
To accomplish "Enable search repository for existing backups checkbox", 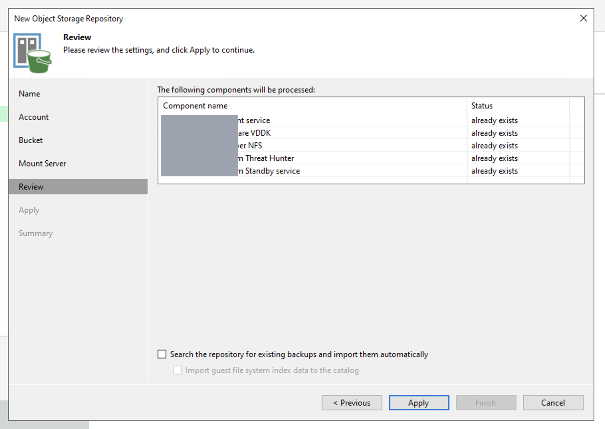I will coord(162,354).
